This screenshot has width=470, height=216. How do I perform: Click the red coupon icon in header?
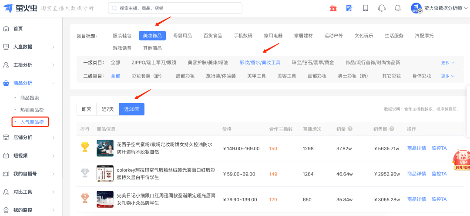click(x=333, y=8)
